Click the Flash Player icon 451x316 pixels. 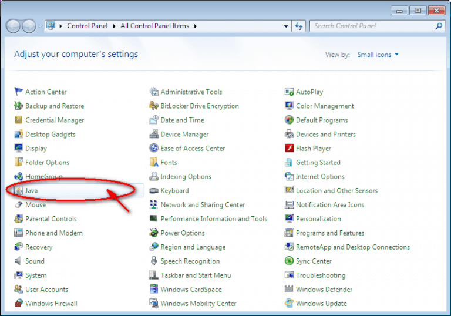point(289,148)
